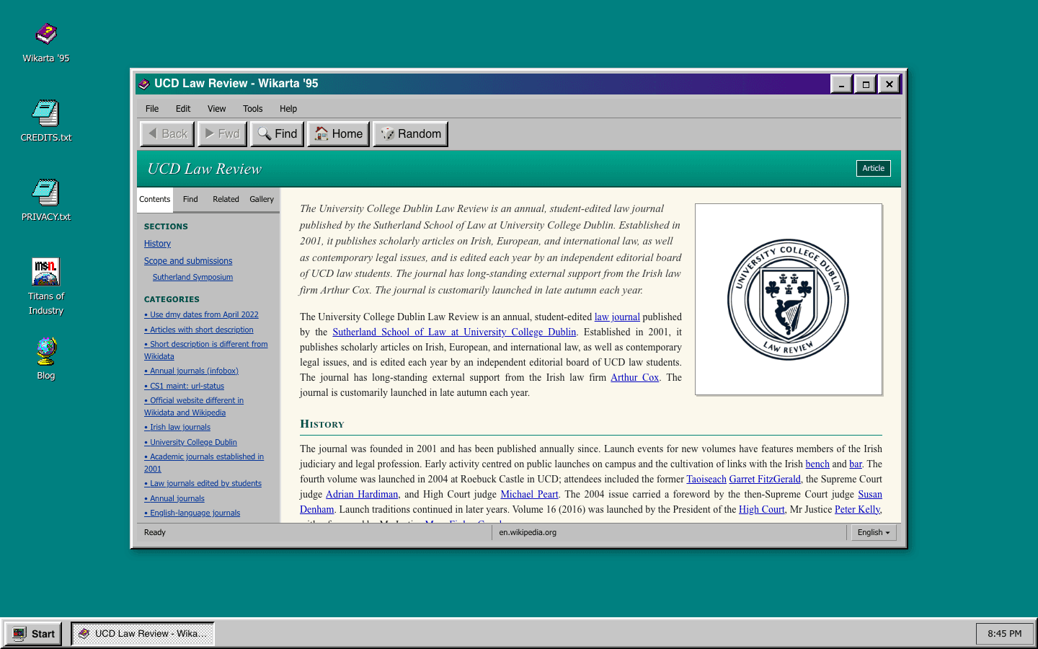This screenshot has height=649, width=1038.
Task: Follow the Michael Peart link
Action: coord(530,494)
